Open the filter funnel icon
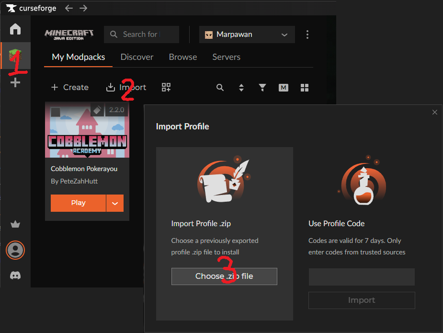Screen dimensions: 443x333 pos(262,88)
